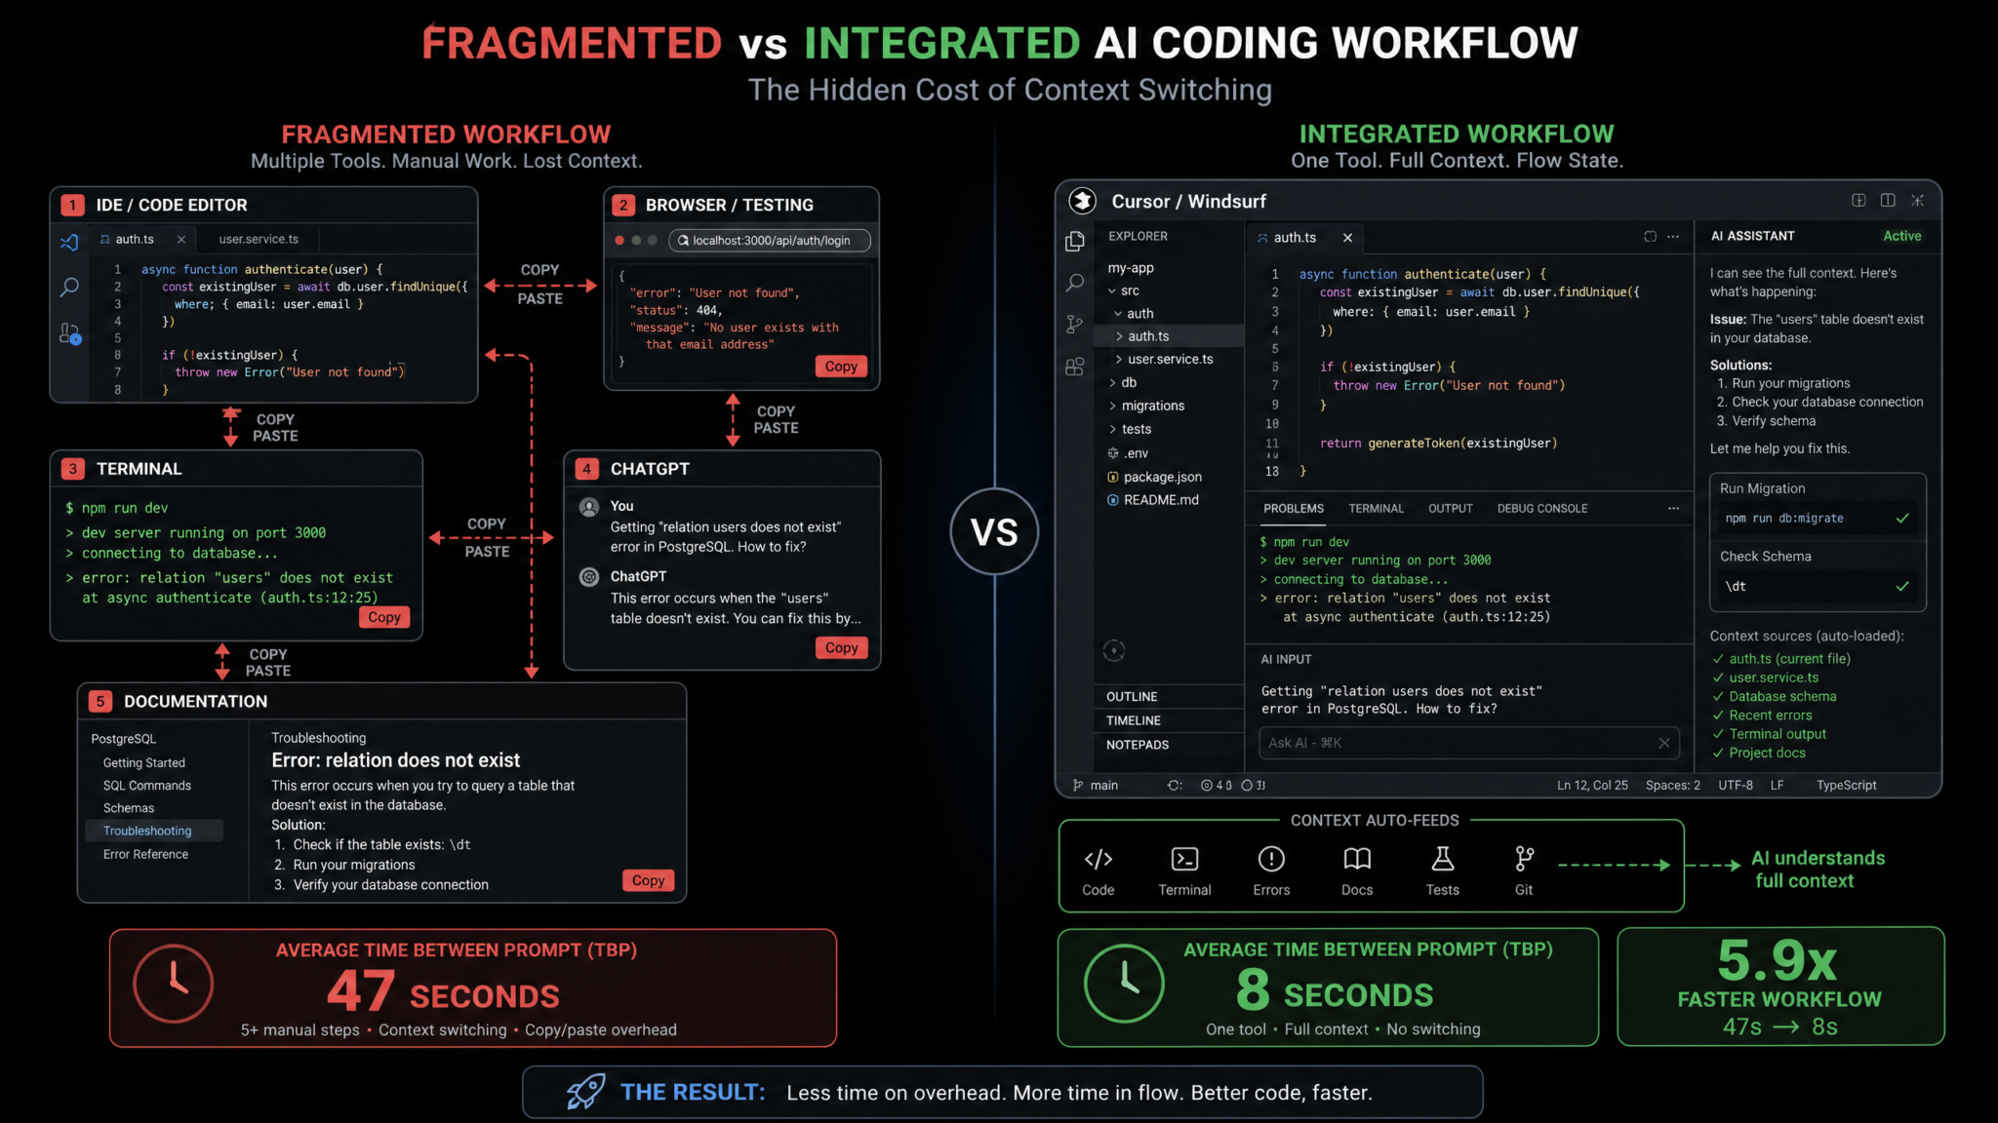Image resolution: width=1998 pixels, height=1123 pixels.
Task: Toggle the auth.ts (current file) context checkmark
Action: point(1718,659)
